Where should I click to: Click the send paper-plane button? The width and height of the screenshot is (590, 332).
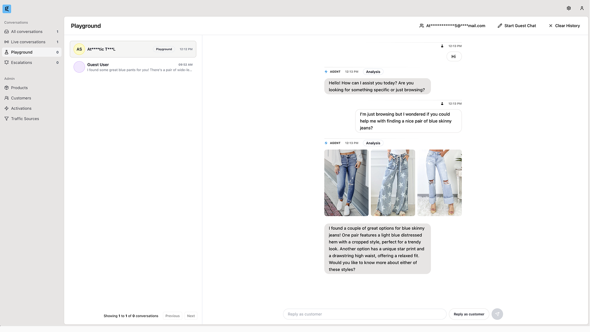click(497, 314)
